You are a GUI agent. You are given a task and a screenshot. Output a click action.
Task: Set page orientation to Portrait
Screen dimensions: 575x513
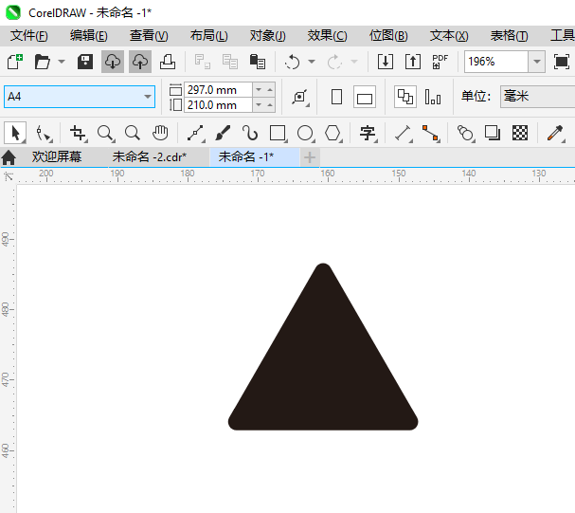(336, 97)
